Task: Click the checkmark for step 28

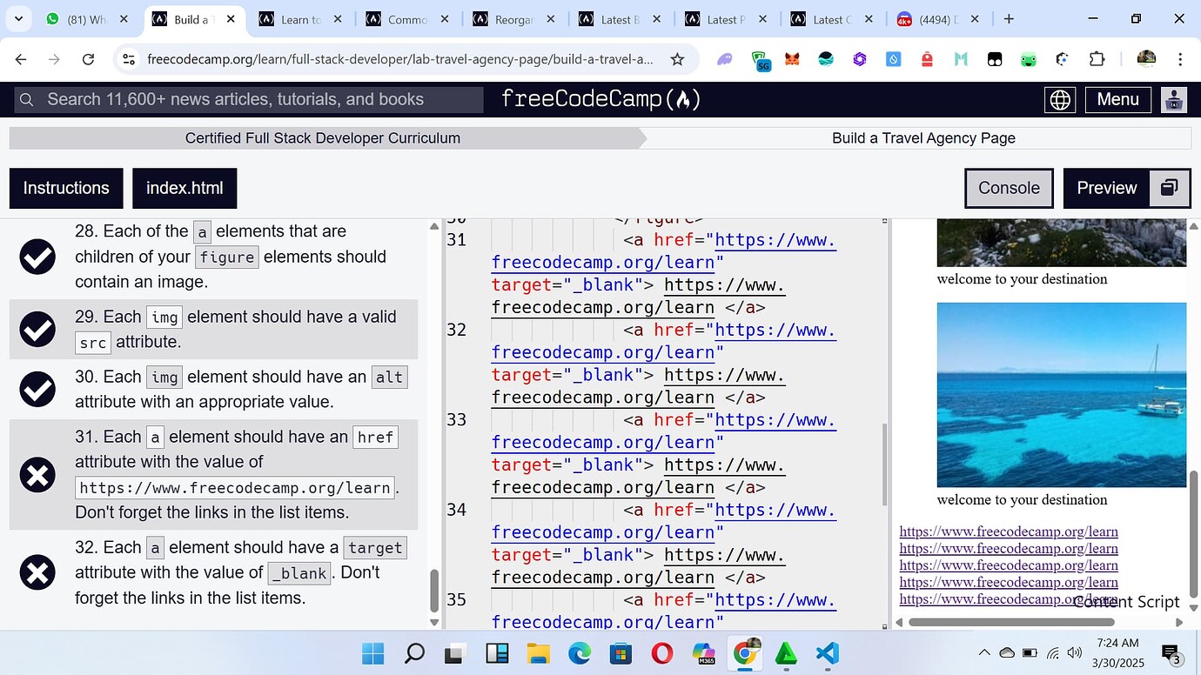Action: pos(37,256)
